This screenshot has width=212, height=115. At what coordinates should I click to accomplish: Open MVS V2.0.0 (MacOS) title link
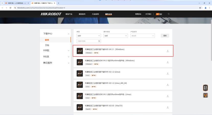104,106
